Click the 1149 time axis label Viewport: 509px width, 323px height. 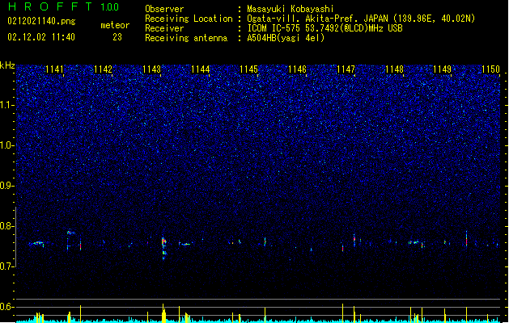(x=442, y=69)
